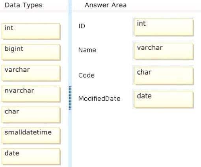Click the int box next to ID
Screen dimensions: 201x167
164,27
